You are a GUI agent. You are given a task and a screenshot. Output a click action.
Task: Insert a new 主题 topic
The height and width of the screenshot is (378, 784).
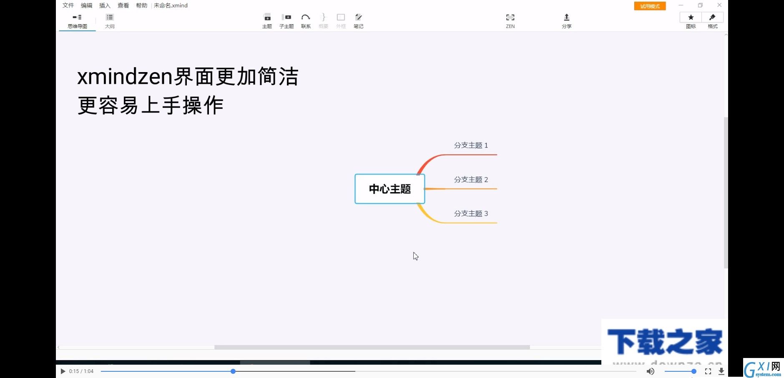[267, 21]
